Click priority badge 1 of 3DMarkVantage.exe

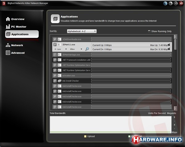55,55
